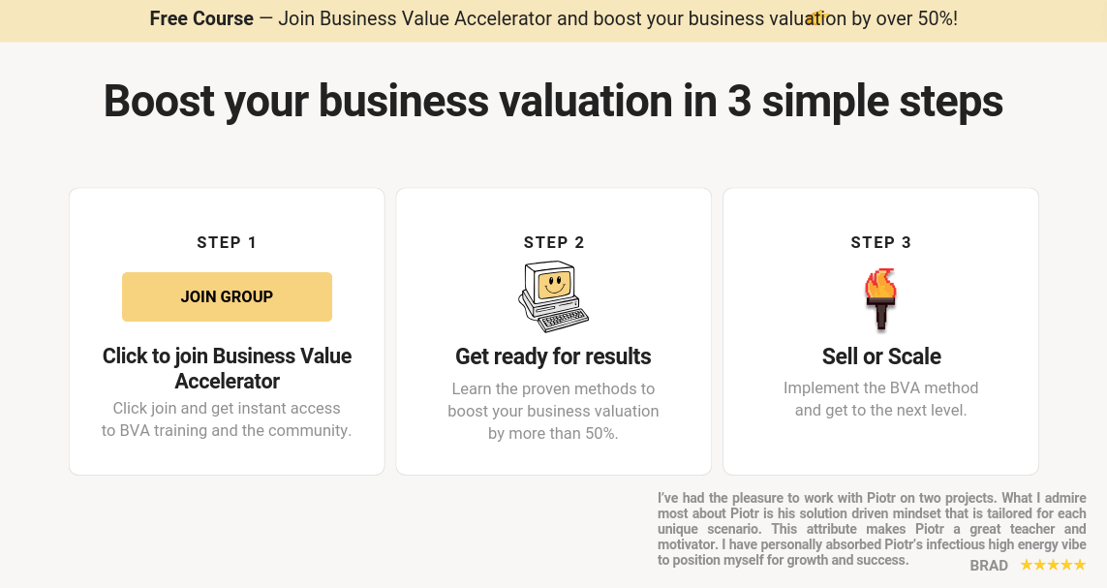Click the small orange pointer in banner

tap(815, 17)
